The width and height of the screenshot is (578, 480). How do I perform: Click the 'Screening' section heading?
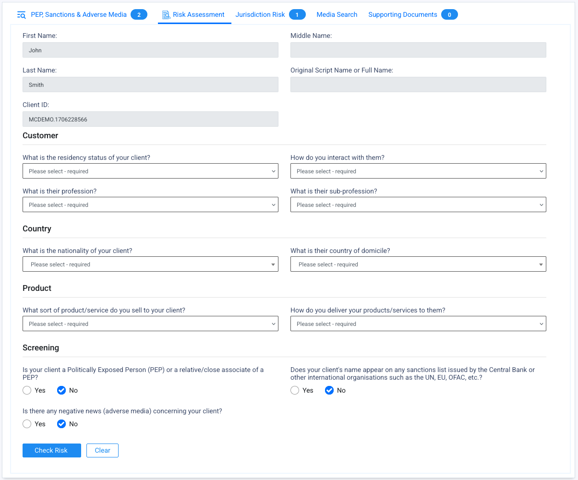(x=41, y=348)
